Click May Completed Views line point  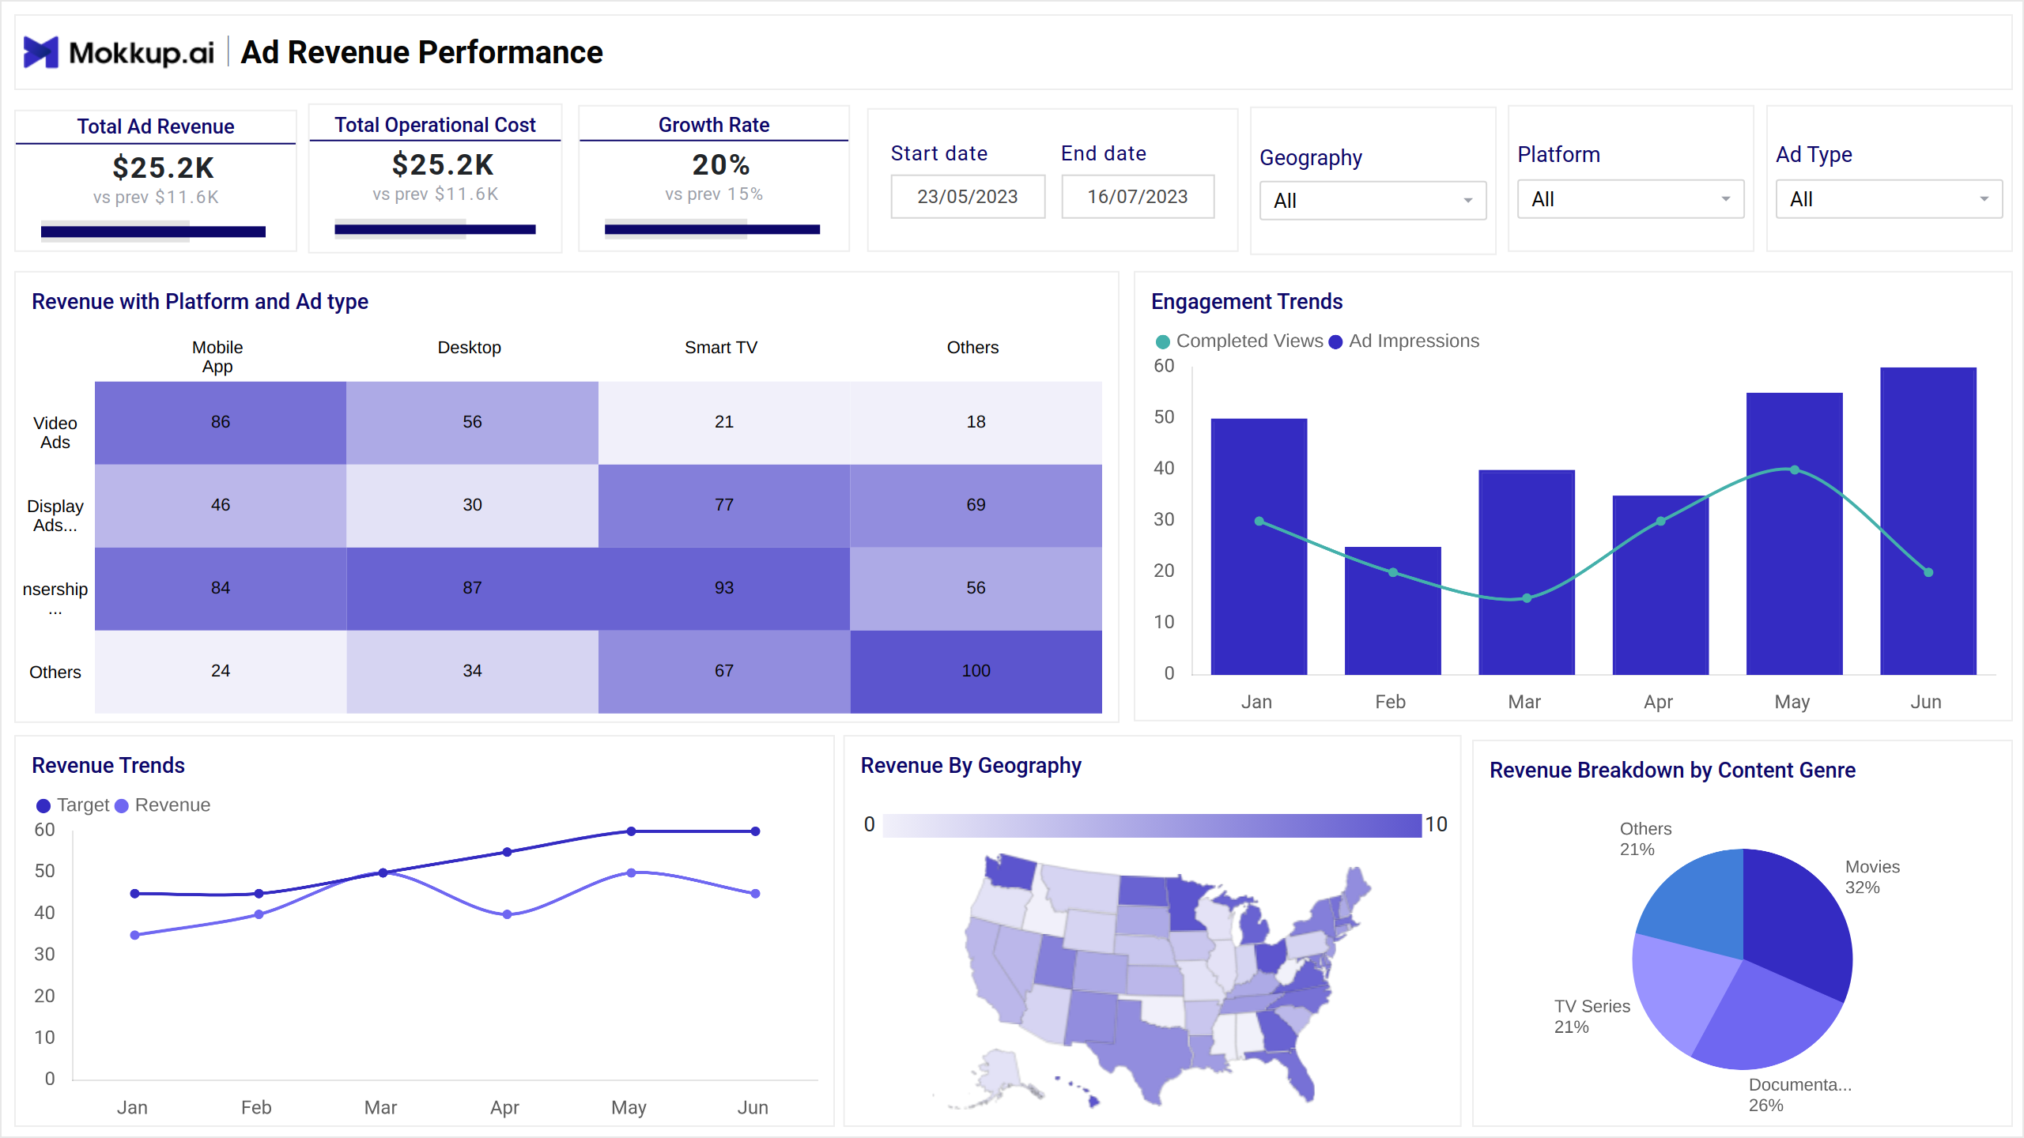1795,470
